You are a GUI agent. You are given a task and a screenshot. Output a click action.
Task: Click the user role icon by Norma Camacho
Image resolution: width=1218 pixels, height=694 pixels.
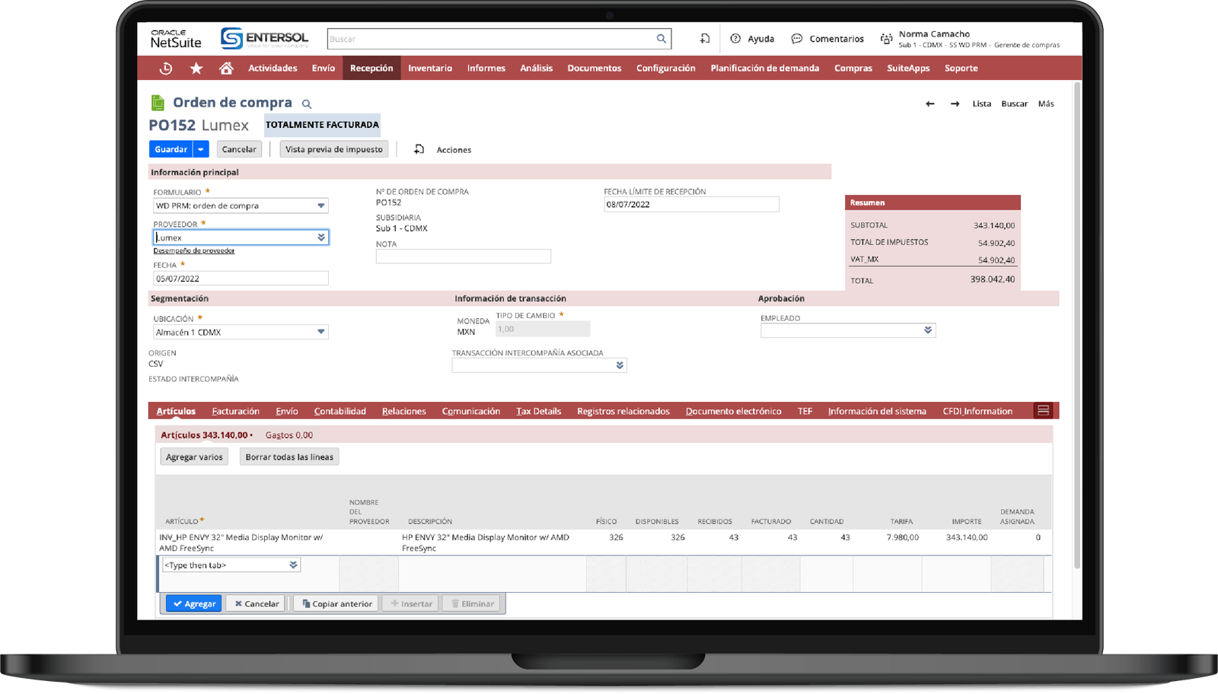[886, 39]
